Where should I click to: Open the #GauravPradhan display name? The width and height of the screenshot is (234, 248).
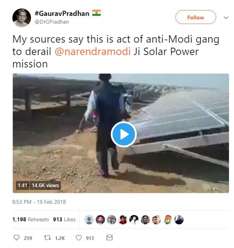pyautogui.click(x=61, y=14)
